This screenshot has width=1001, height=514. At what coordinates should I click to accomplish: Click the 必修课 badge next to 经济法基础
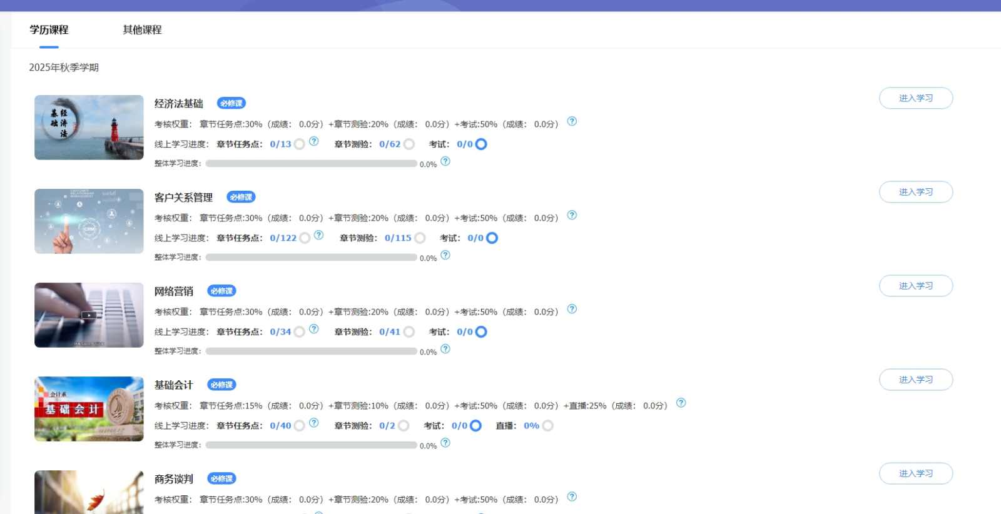(x=231, y=103)
